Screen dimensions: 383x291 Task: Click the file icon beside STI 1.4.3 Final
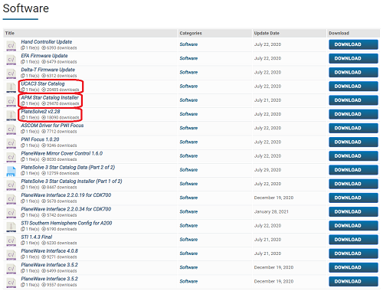point(11,241)
